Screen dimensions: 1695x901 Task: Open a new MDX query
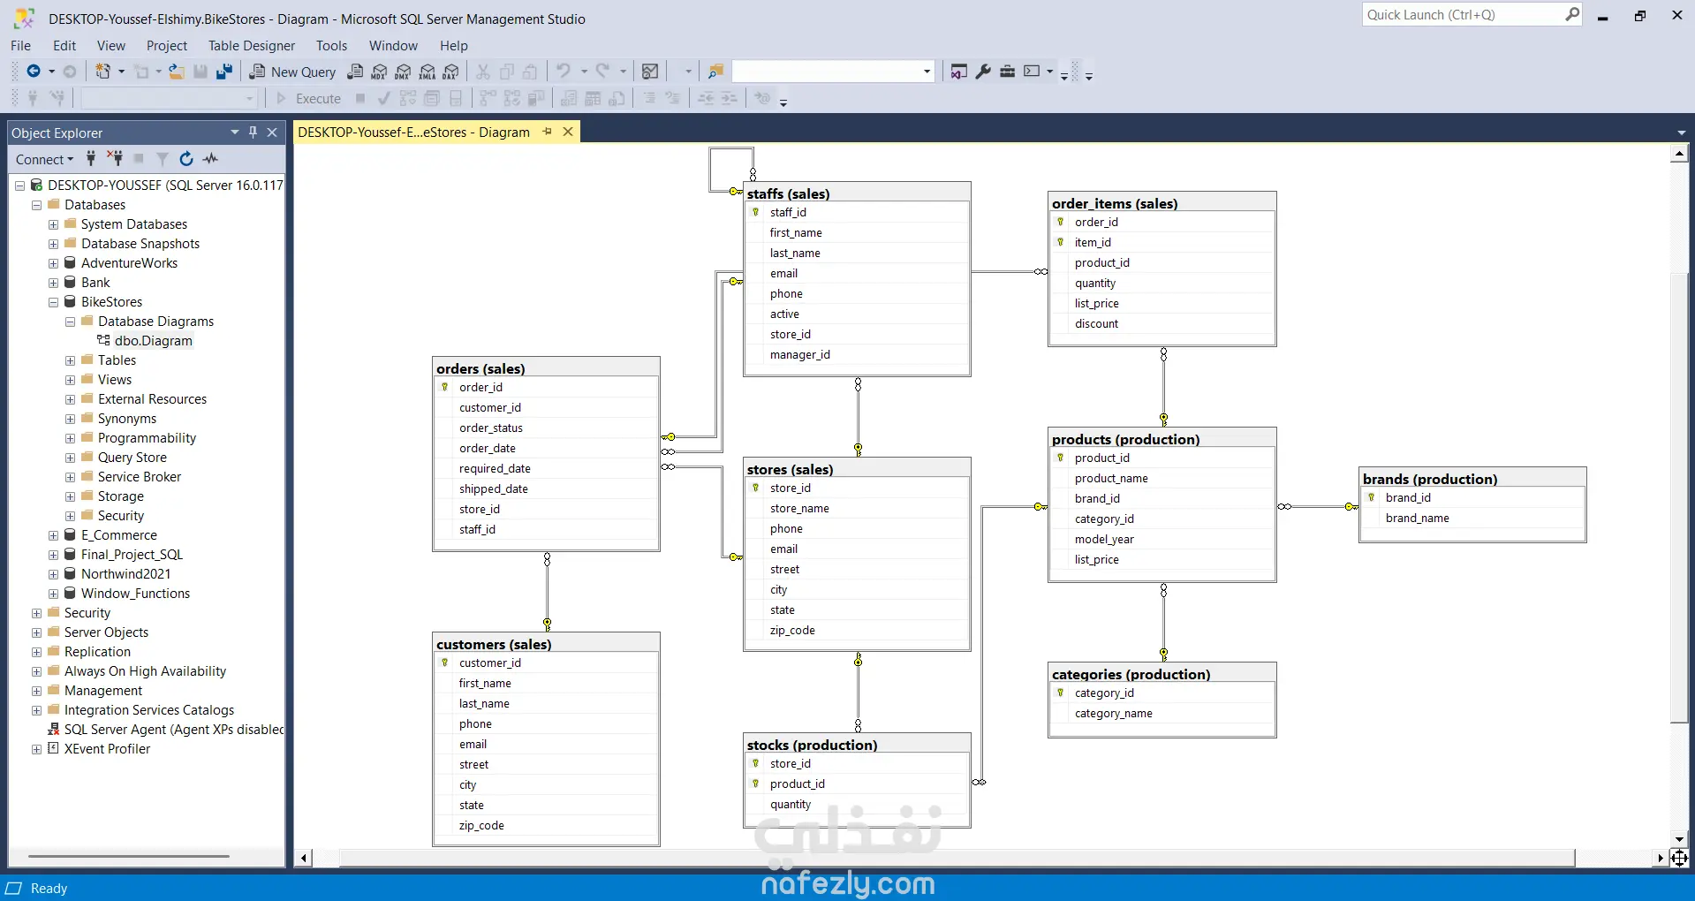[x=380, y=72]
